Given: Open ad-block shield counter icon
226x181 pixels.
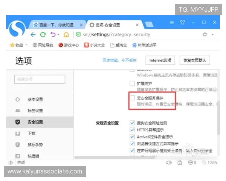Looking at the screenshot, I should pos(192,163).
